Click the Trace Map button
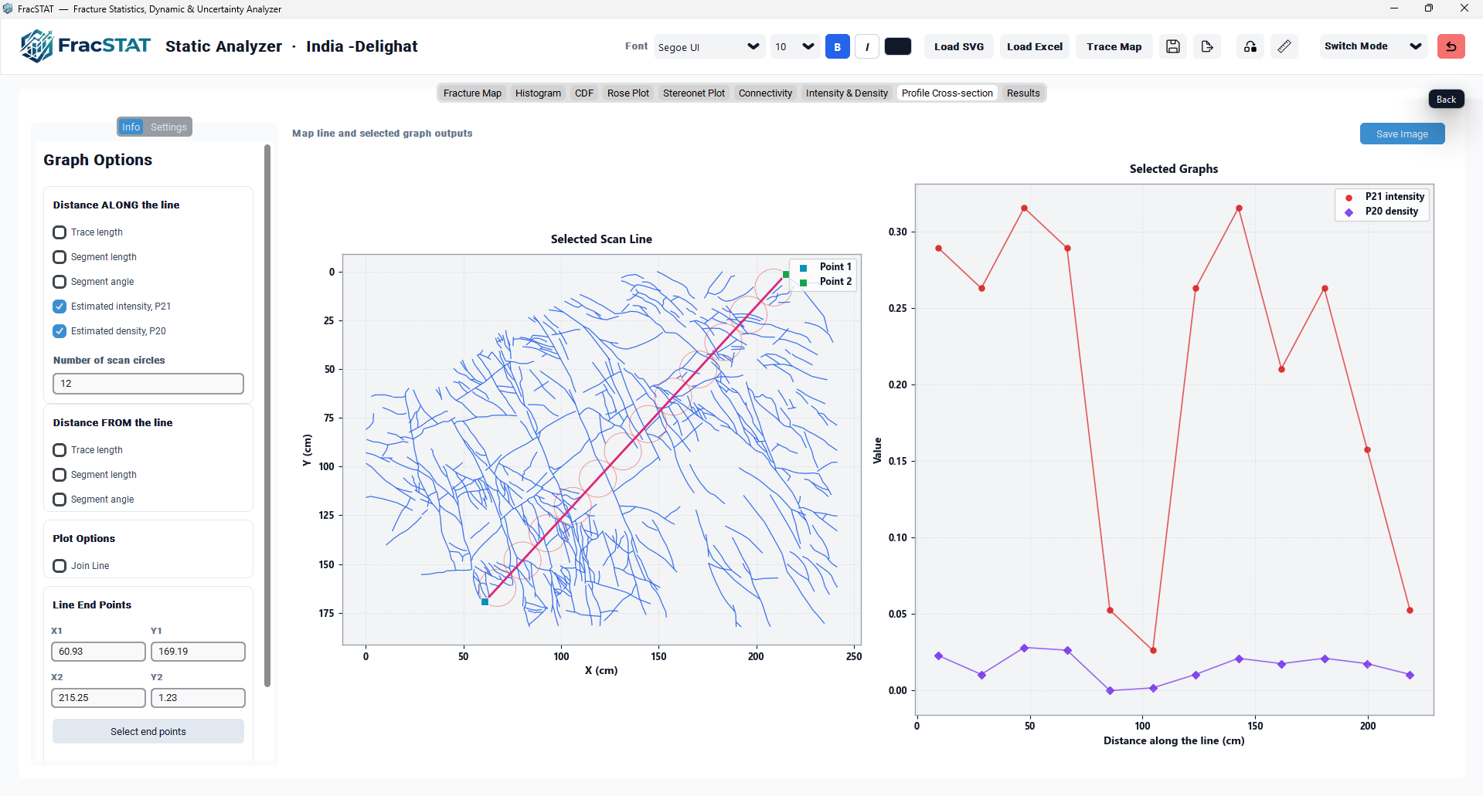Image resolution: width=1483 pixels, height=796 pixels. 1114,46
